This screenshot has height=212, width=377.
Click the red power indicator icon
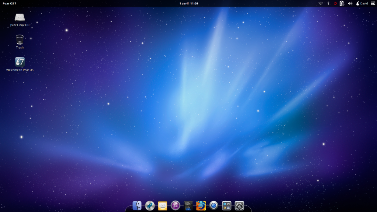coord(335,3)
